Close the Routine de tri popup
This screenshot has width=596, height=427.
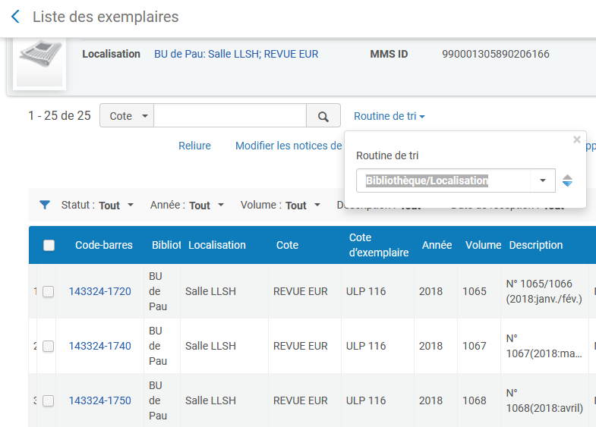[577, 140]
